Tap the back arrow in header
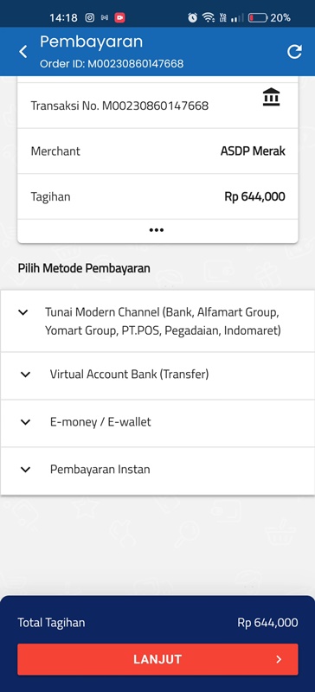The height and width of the screenshot is (692, 315). 23,52
